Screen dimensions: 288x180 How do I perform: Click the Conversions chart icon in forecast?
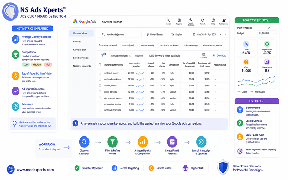tap(267, 62)
